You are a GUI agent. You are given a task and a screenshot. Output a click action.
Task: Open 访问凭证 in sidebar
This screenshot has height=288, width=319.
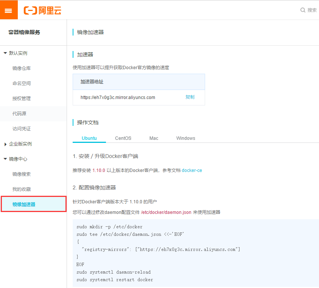(22, 129)
